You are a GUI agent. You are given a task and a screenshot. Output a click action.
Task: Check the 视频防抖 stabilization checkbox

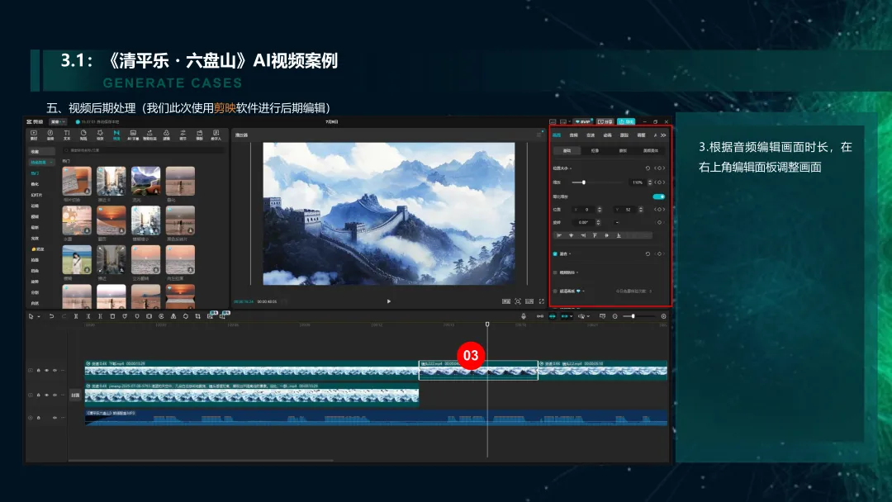pyautogui.click(x=555, y=273)
